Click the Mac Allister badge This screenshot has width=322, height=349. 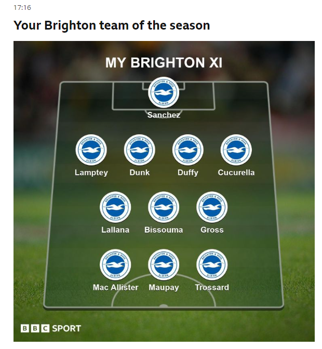[115, 264]
